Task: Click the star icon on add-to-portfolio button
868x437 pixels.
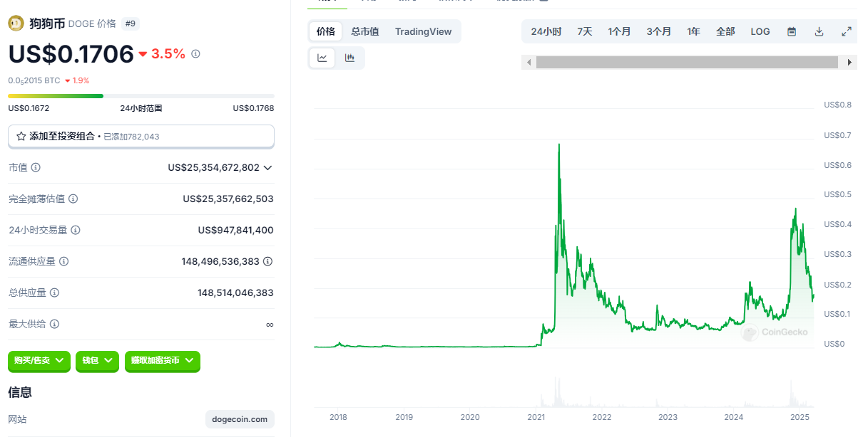Action: (x=21, y=136)
